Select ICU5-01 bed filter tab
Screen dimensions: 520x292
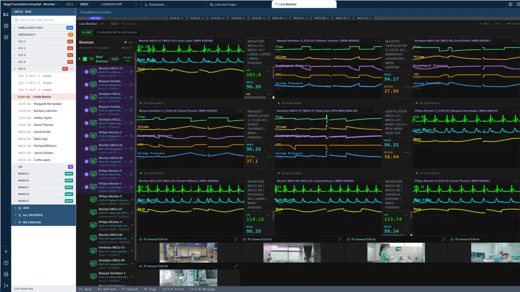pyautogui.click(x=176, y=18)
